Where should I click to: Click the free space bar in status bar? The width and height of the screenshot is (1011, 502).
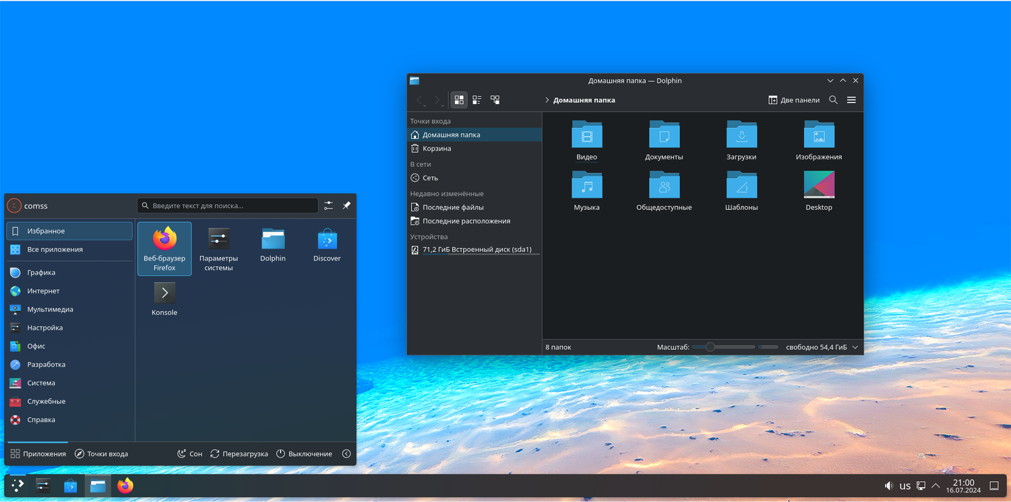[x=768, y=347]
